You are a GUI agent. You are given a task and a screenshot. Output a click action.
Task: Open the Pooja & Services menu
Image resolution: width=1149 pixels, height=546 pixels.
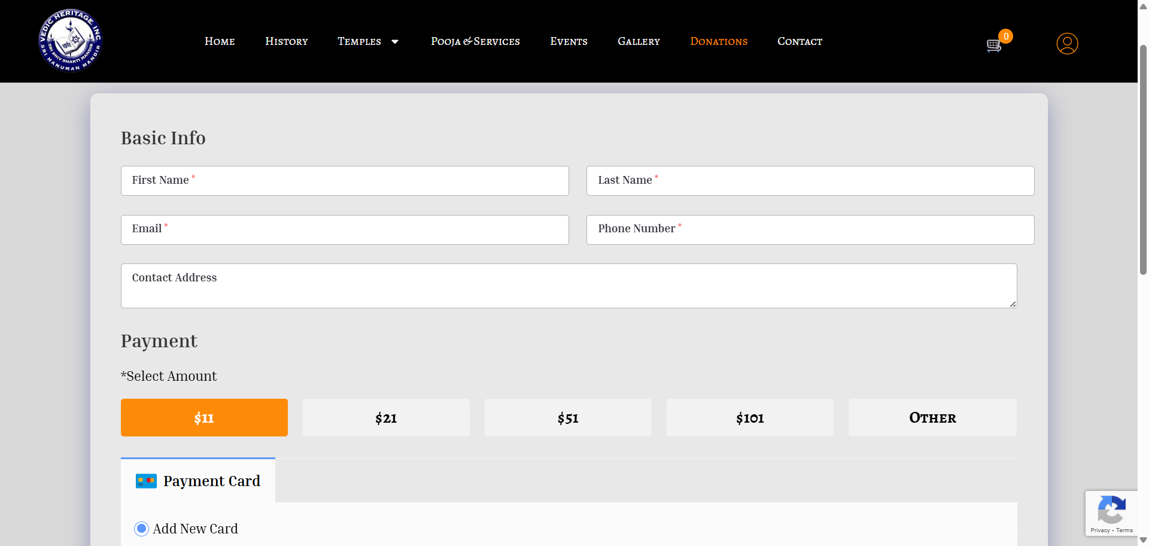(475, 41)
